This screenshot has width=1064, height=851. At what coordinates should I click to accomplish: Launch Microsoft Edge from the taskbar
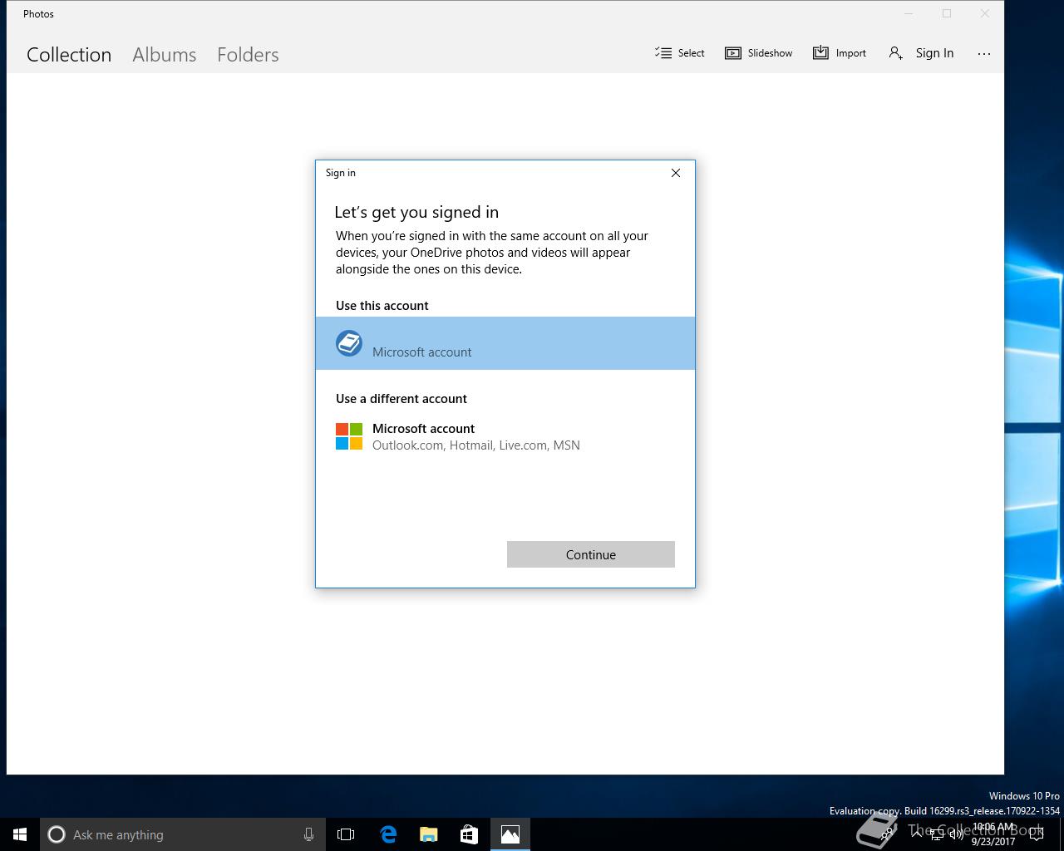pyautogui.click(x=388, y=834)
